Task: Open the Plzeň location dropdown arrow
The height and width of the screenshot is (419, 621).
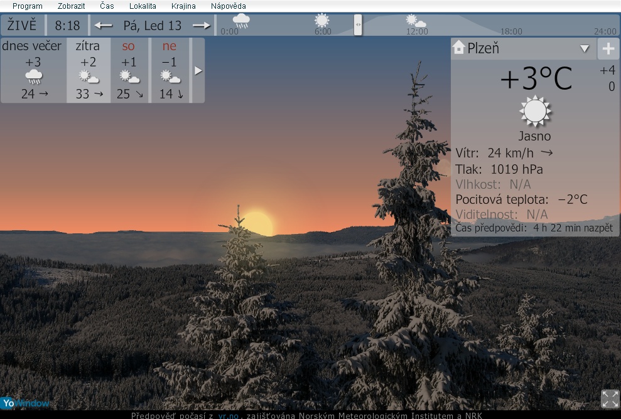Action: 585,49
